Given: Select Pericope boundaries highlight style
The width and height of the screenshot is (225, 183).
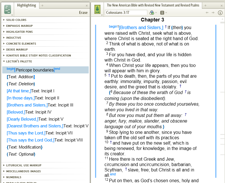Looking at the screenshot, I should pyautogui.click(x=45, y=70).
